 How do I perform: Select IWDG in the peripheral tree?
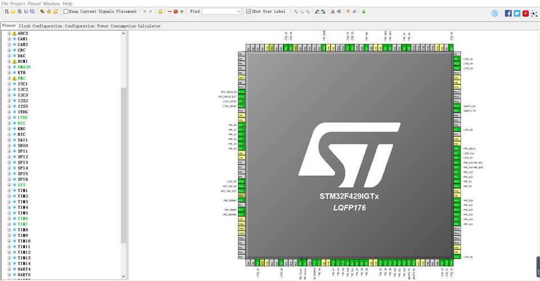(x=22, y=112)
